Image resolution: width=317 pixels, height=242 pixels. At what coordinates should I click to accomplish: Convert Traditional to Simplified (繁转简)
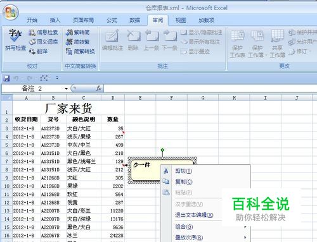coord(78,32)
